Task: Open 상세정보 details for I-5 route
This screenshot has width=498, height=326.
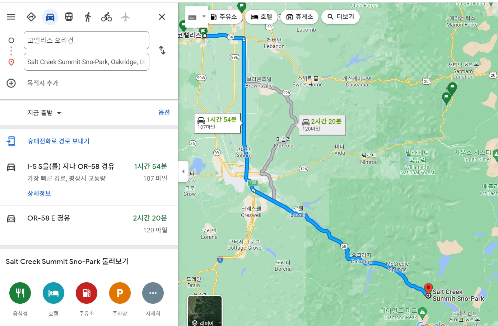Action: pos(39,193)
